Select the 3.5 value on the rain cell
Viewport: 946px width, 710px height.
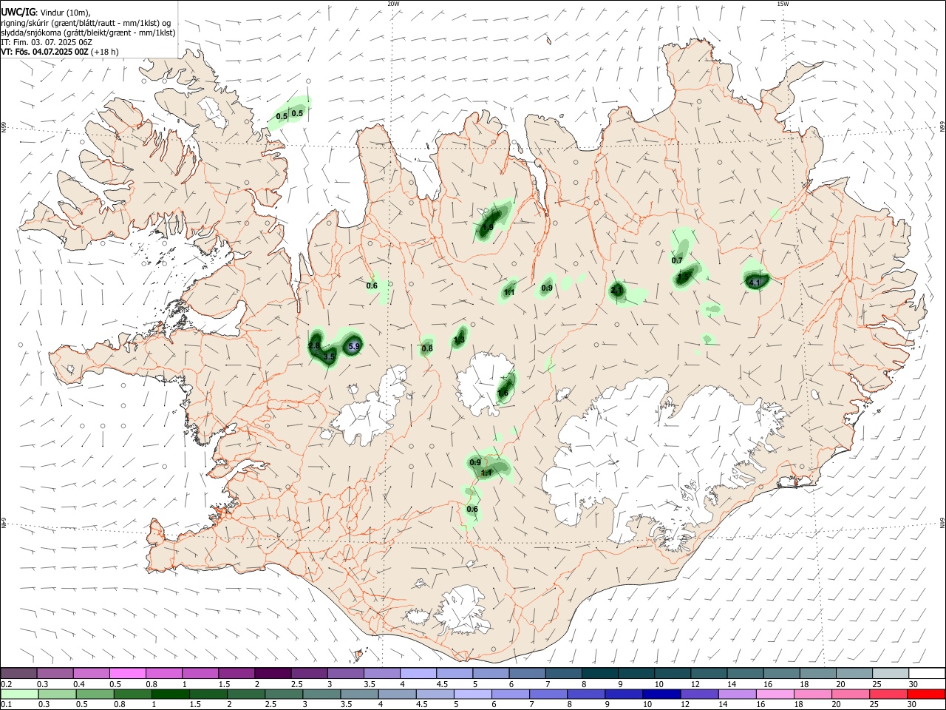pyautogui.click(x=330, y=356)
